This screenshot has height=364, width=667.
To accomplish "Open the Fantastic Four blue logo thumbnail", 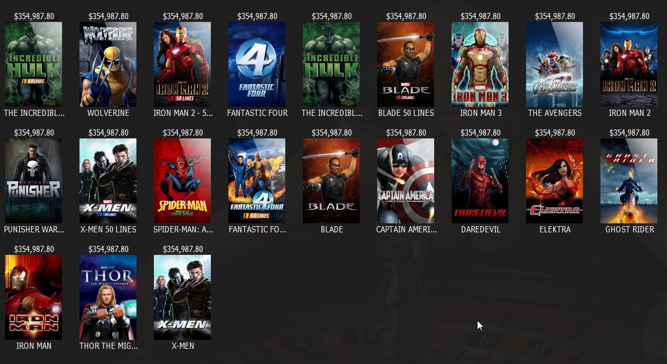I will (257, 65).
